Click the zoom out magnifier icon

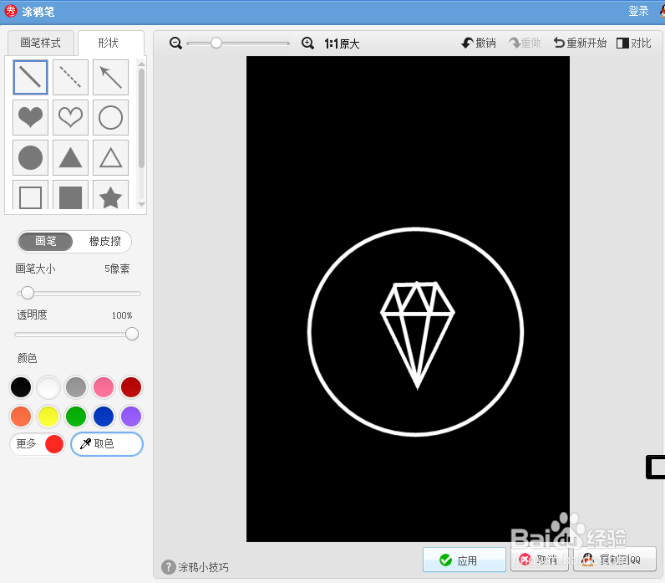point(175,43)
